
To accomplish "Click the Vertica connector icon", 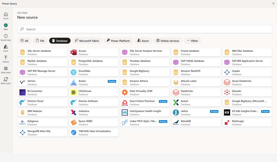I will point(22,82).
